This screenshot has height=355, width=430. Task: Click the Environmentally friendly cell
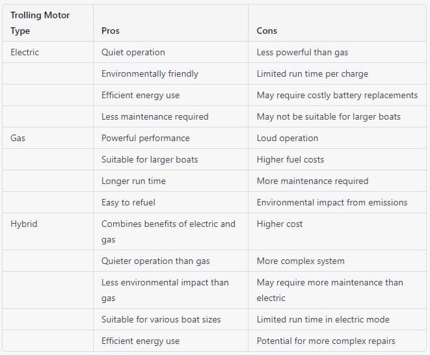coord(150,73)
